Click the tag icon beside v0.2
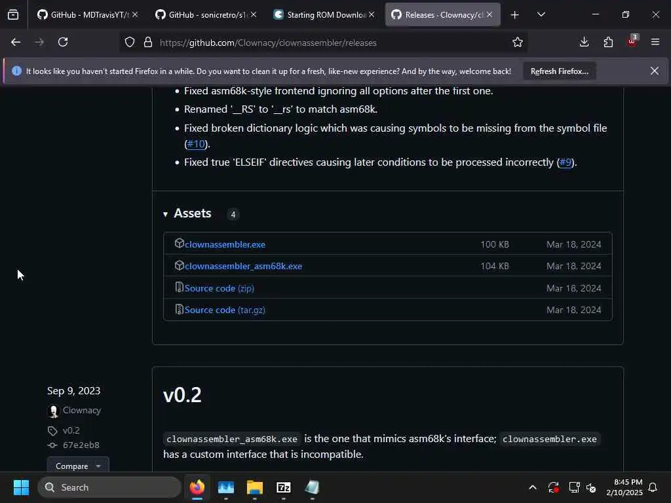This screenshot has height=503, width=671. [x=52, y=431]
